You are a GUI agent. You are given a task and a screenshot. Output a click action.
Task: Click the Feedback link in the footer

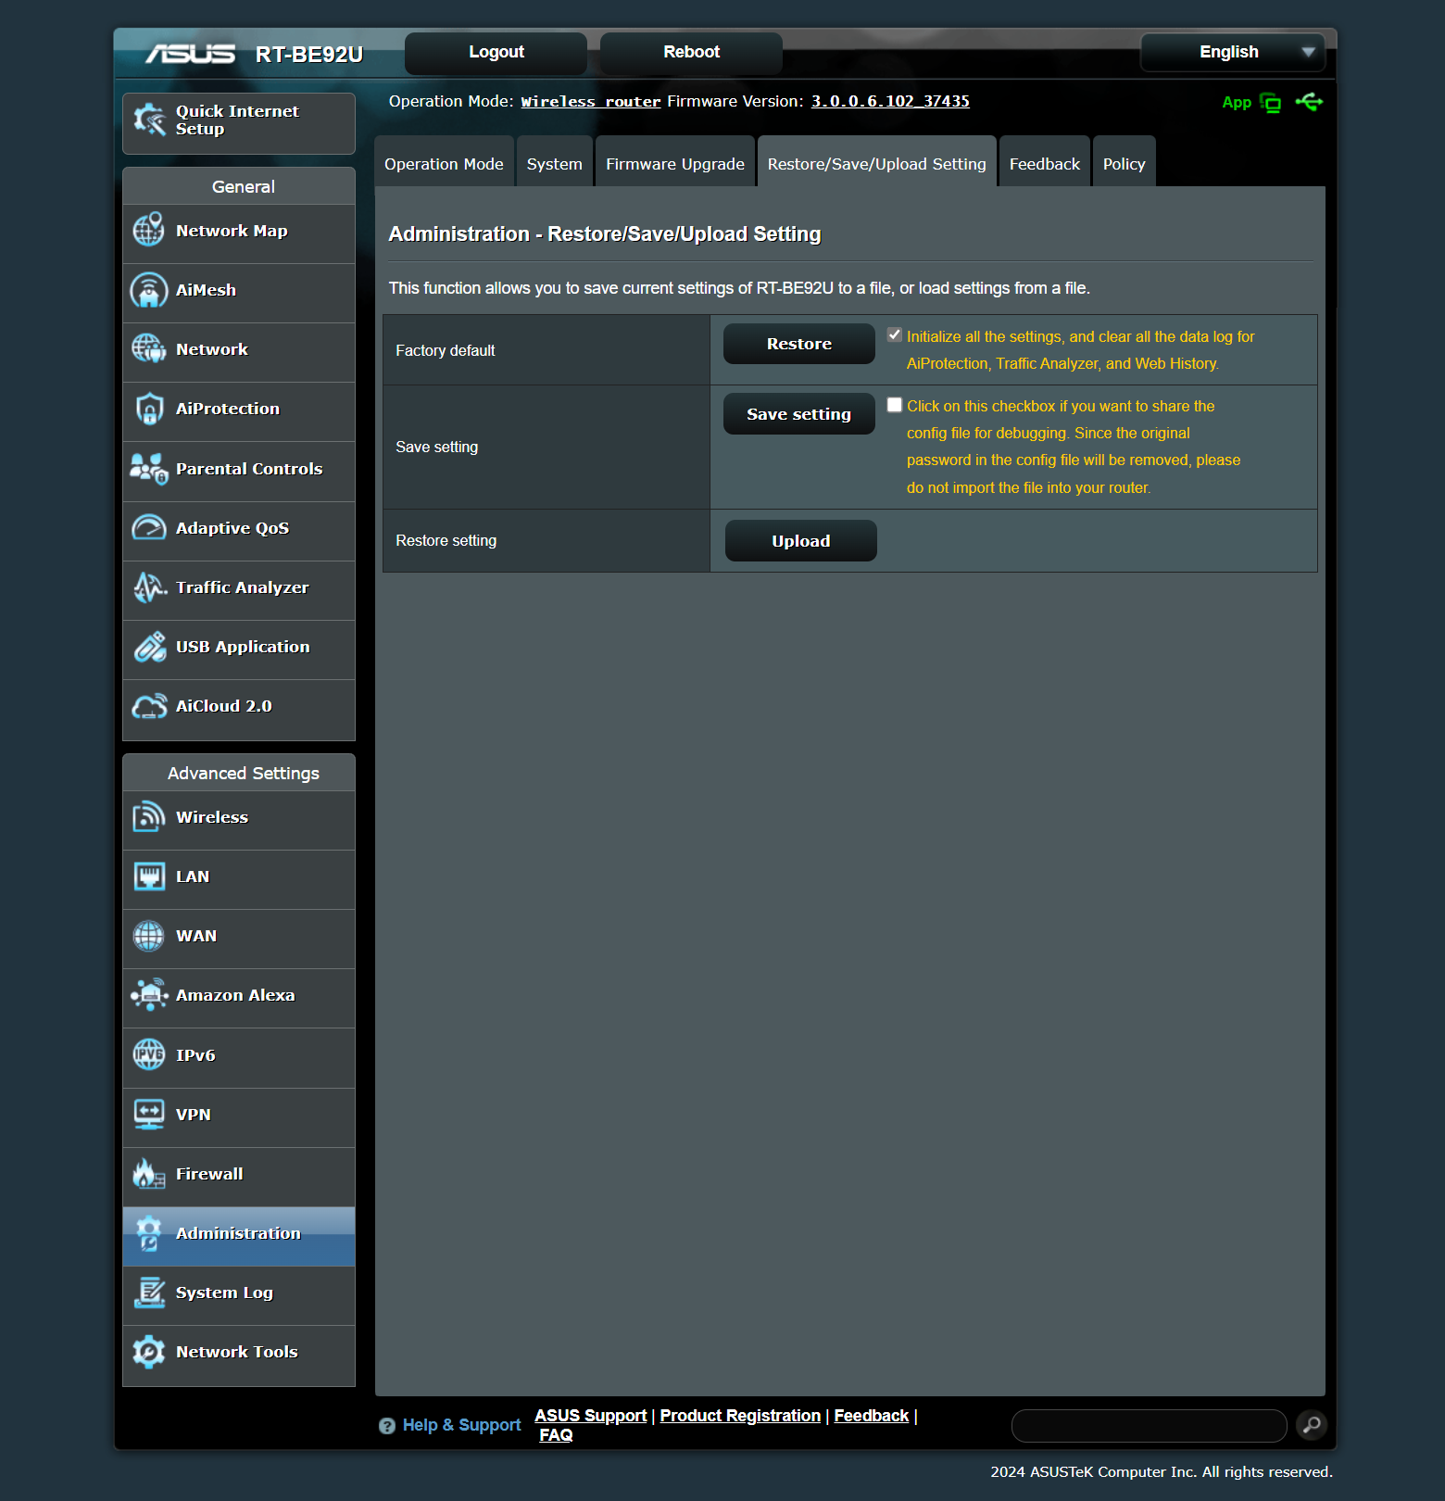872,1416
